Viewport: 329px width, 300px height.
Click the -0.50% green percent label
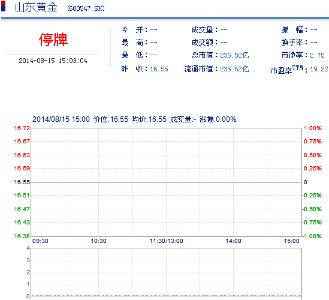pyautogui.click(x=312, y=209)
